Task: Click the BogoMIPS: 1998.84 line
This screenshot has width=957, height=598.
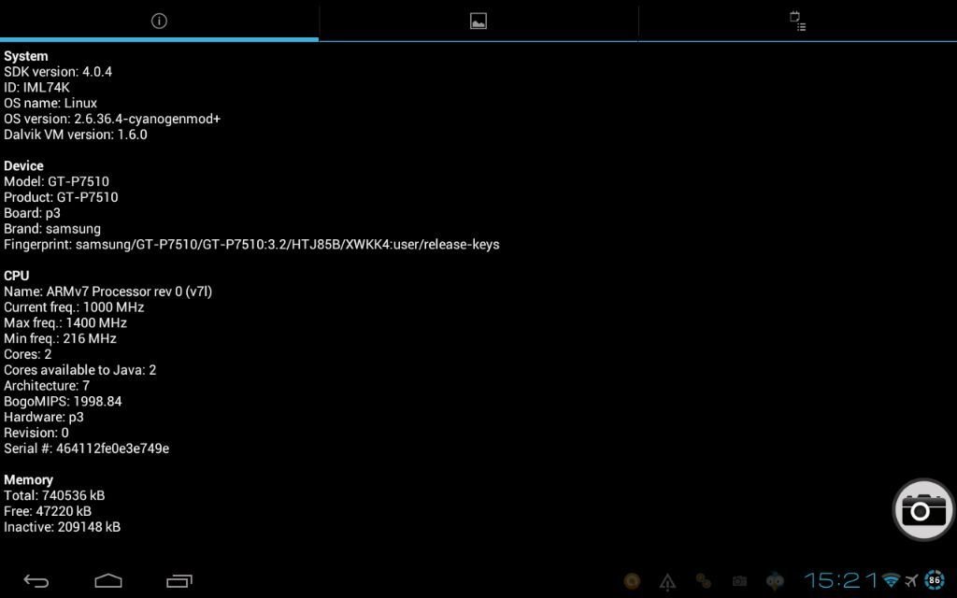Action: click(63, 402)
